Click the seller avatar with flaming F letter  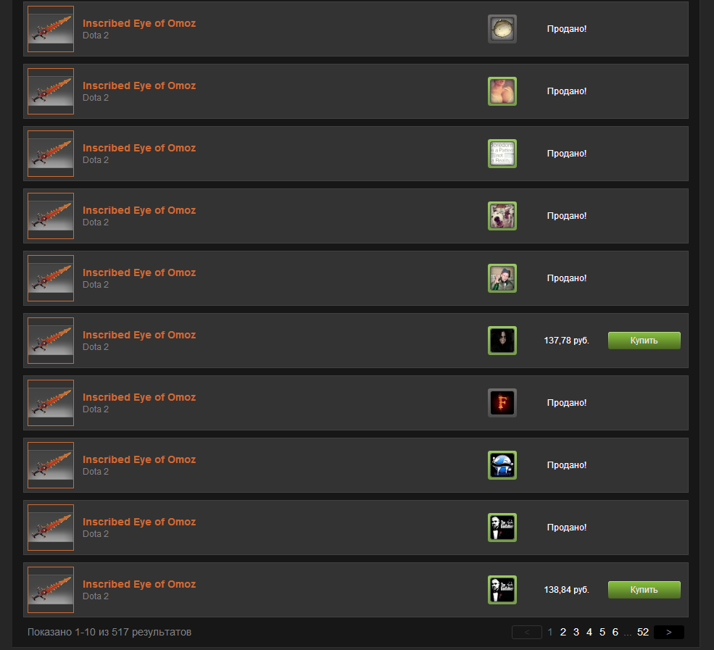click(x=502, y=403)
